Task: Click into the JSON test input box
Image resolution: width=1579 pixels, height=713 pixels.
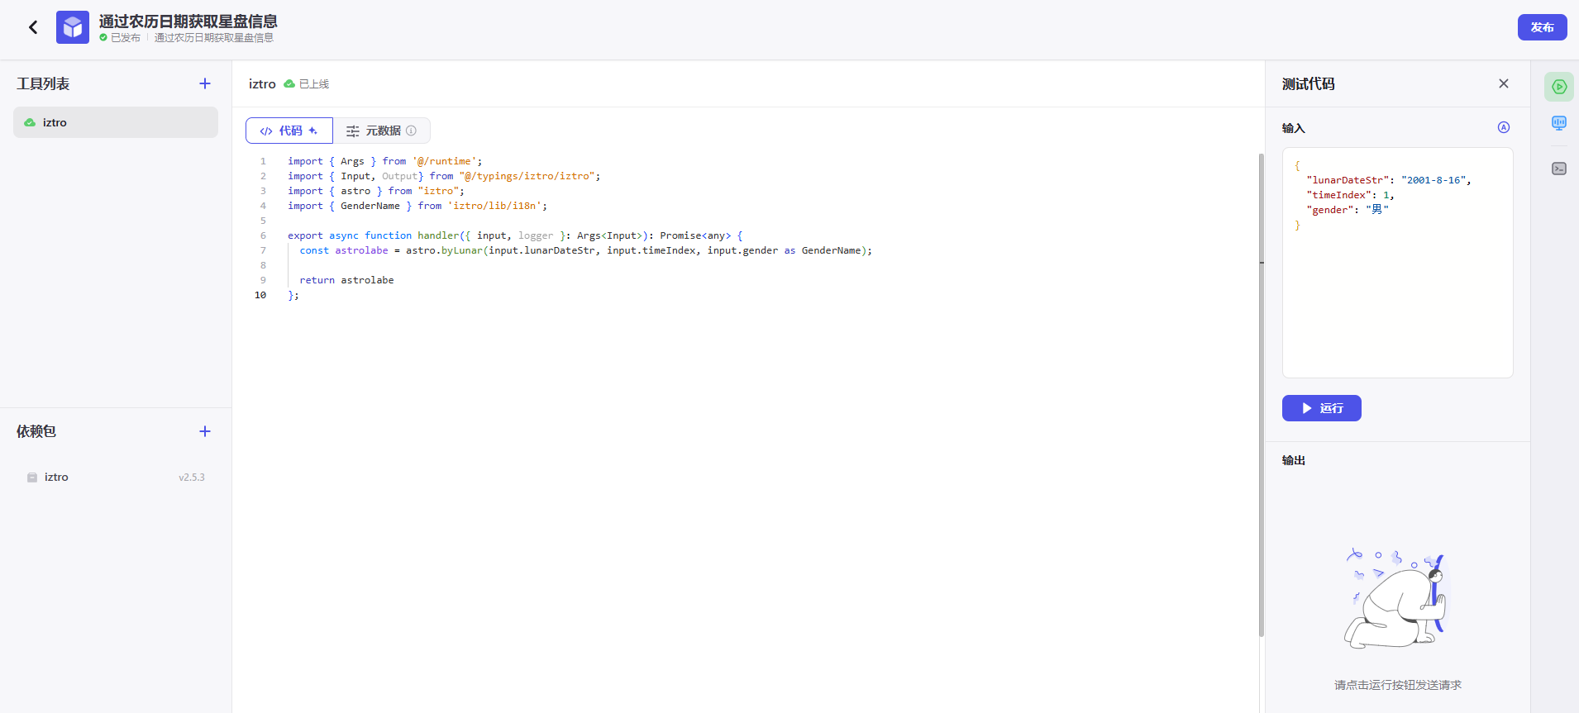Action: coord(1397,289)
